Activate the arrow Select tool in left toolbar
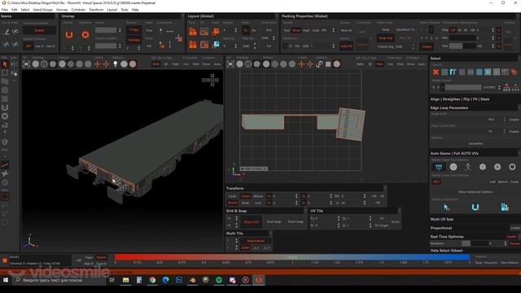Viewport: 521px width, 293px height. click(x=5, y=64)
